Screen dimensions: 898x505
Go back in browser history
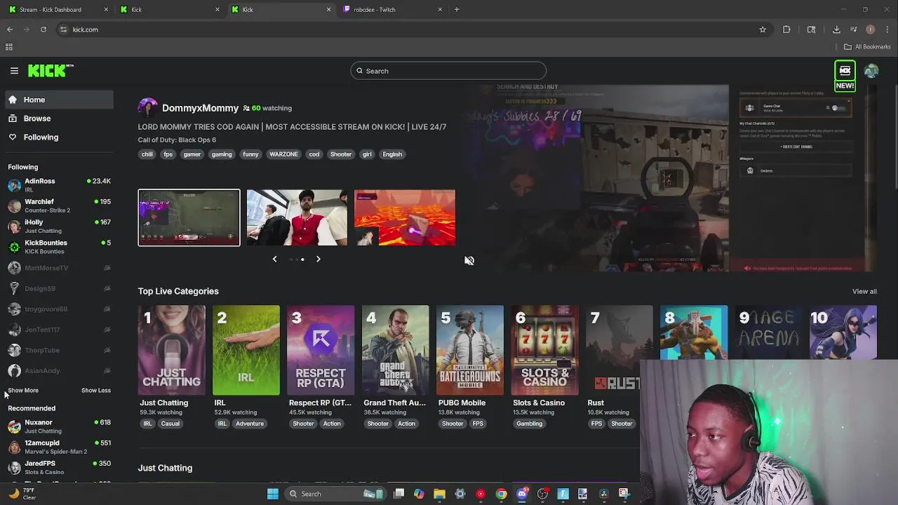click(10, 29)
